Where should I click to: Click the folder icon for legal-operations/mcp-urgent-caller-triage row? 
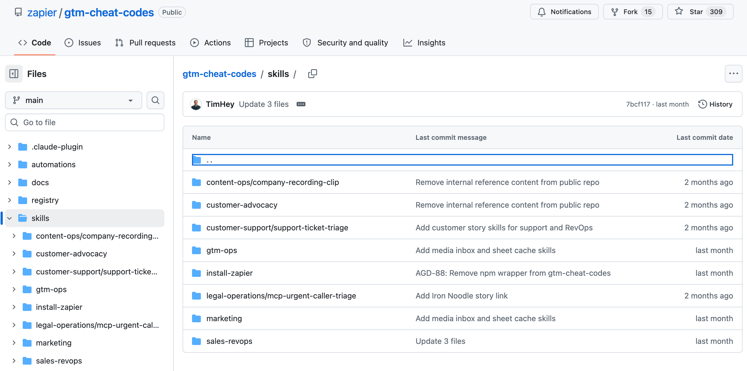(196, 295)
